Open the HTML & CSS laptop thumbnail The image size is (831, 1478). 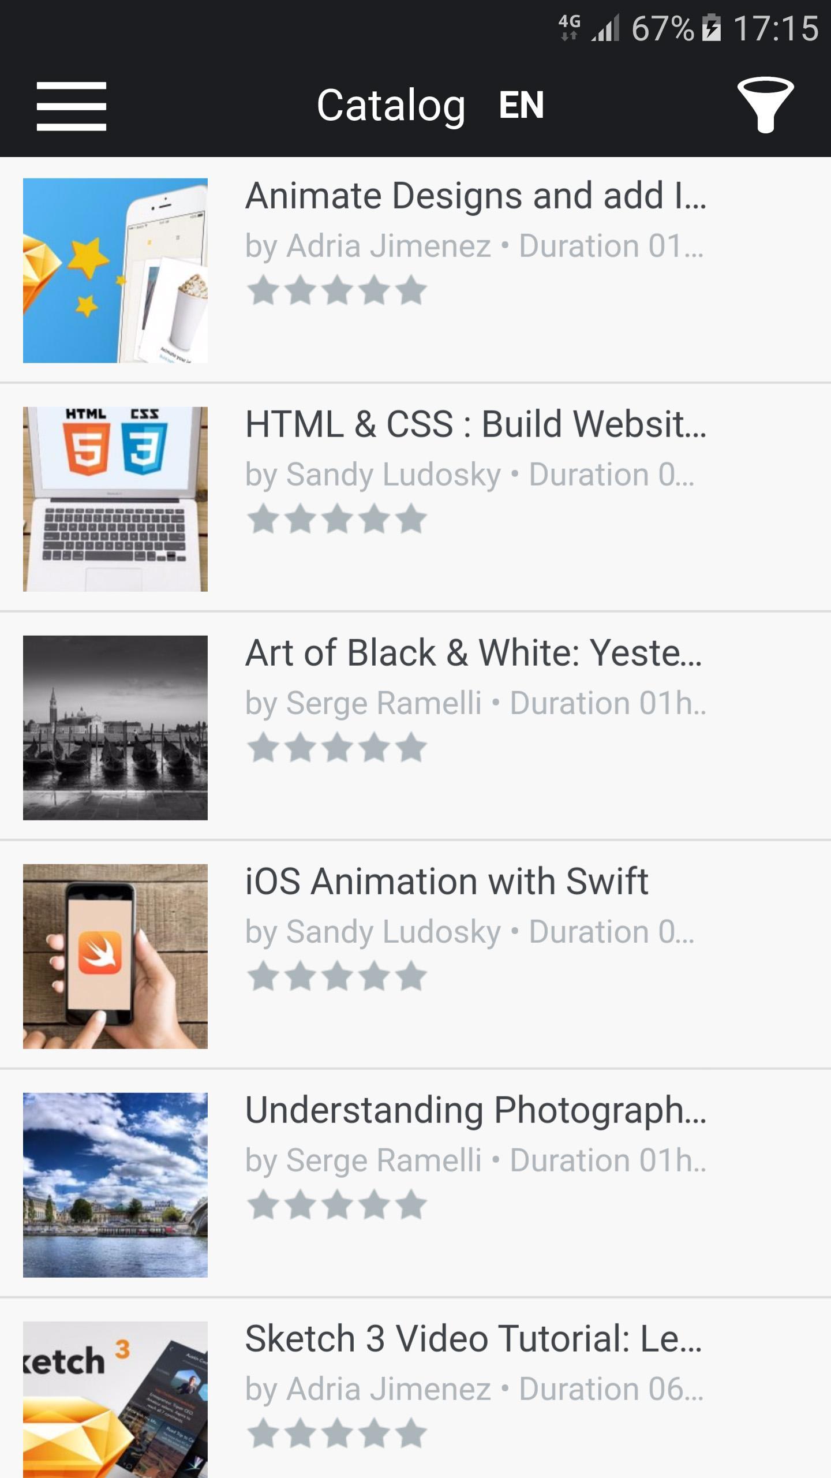coord(115,499)
